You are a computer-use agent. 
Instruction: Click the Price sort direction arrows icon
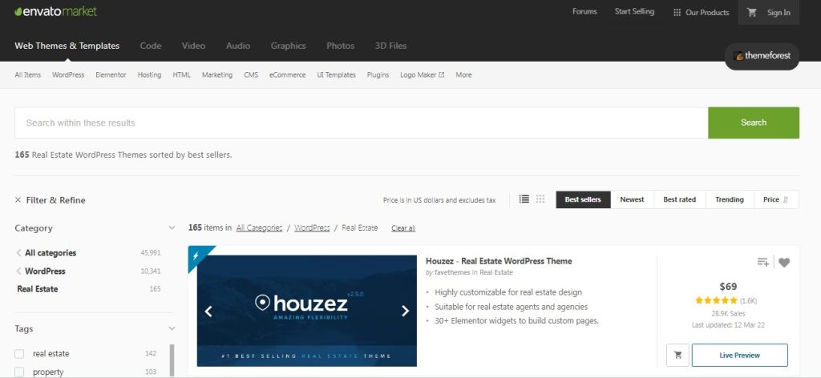786,199
